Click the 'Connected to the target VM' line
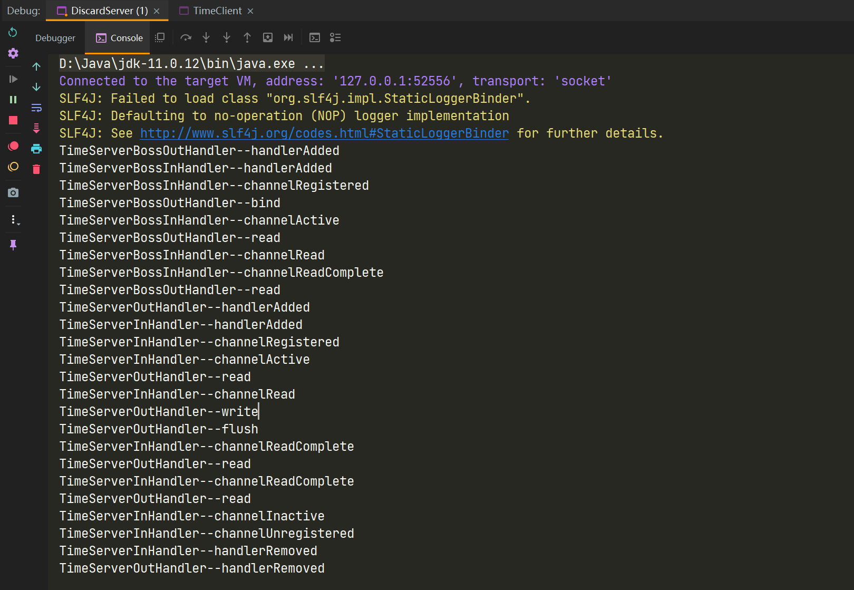 pos(335,81)
